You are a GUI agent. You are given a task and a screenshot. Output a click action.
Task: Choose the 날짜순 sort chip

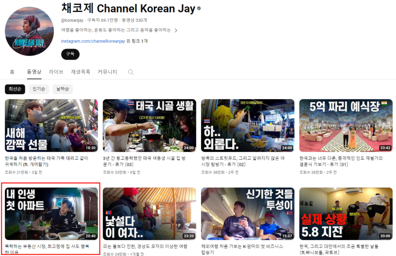coord(63,89)
